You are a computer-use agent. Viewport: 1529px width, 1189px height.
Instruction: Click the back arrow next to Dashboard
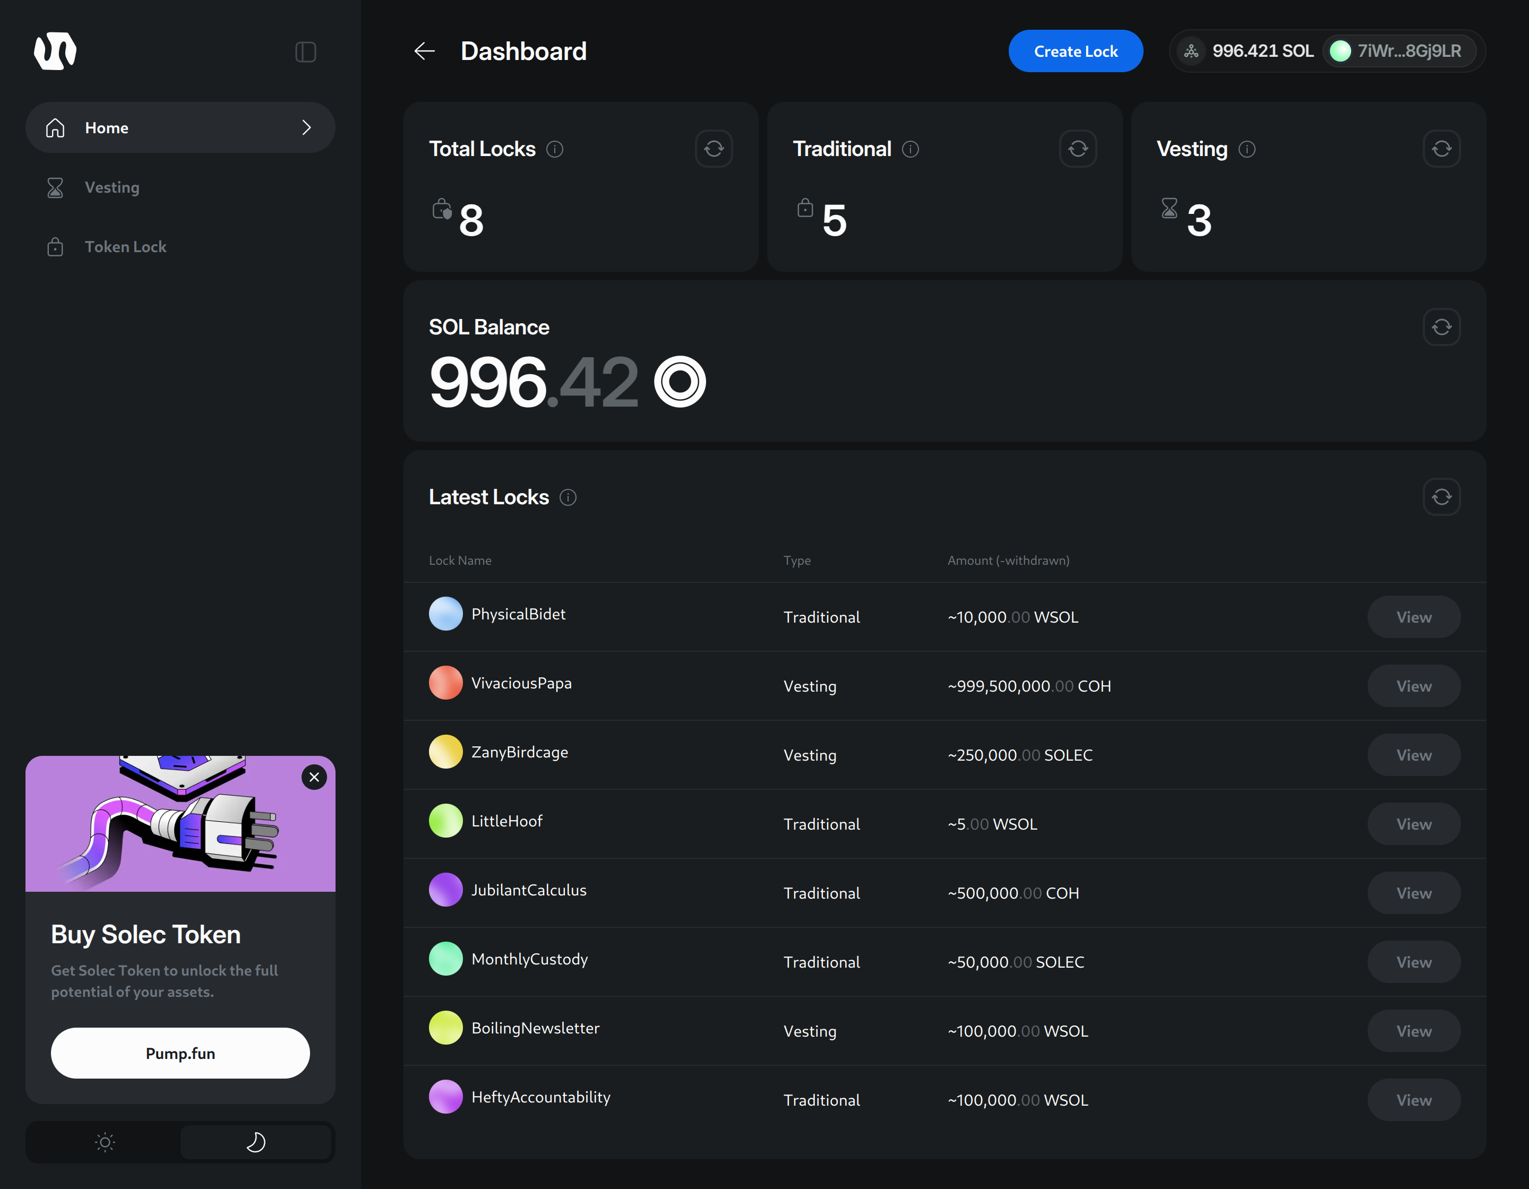click(424, 51)
